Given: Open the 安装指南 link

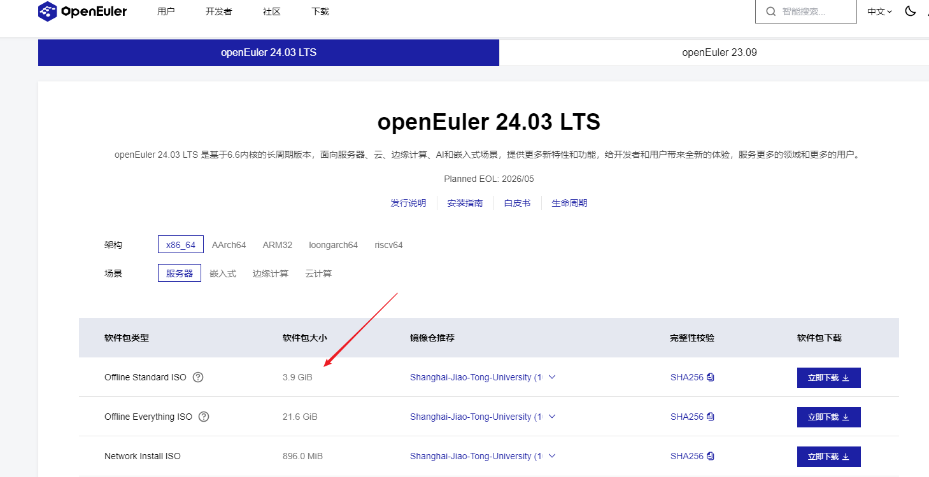Looking at the screenshot, I should tap(465, 203).
